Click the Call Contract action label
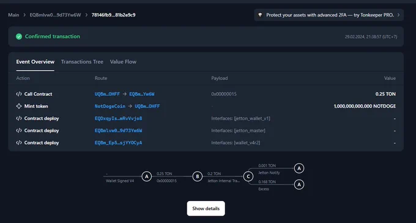Screen dimensions: 416x223 pos(38,94)
